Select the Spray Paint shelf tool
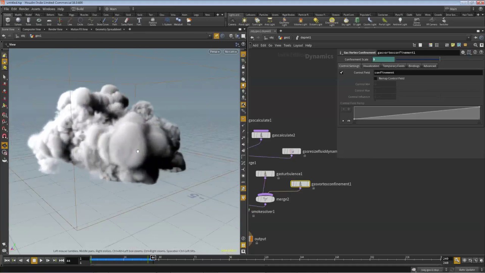The height and width of the screenshot is (273, 485). click(x=127, y=21)
